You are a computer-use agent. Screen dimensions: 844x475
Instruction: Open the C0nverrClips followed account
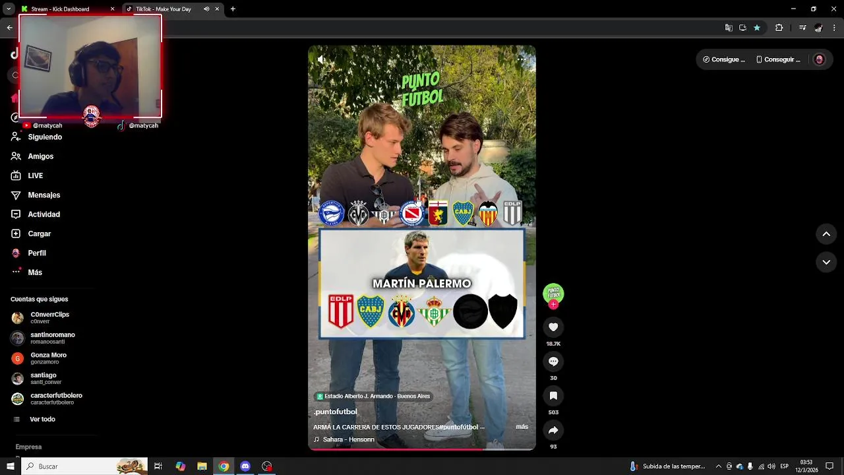(x=41, y=317)
